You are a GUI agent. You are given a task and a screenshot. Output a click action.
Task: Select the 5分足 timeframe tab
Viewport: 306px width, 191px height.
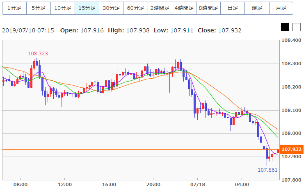pyautogui.click(x=39, y=8)
